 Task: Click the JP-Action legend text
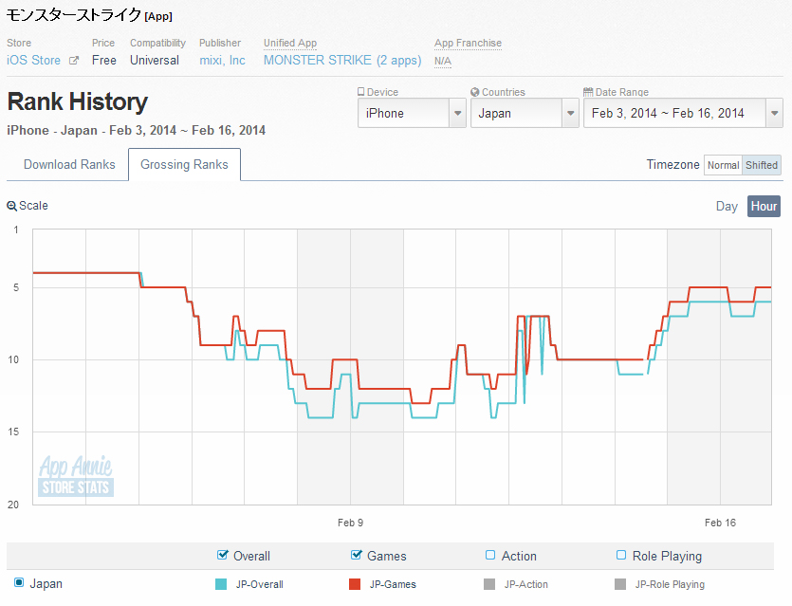[x=525, y=584]
